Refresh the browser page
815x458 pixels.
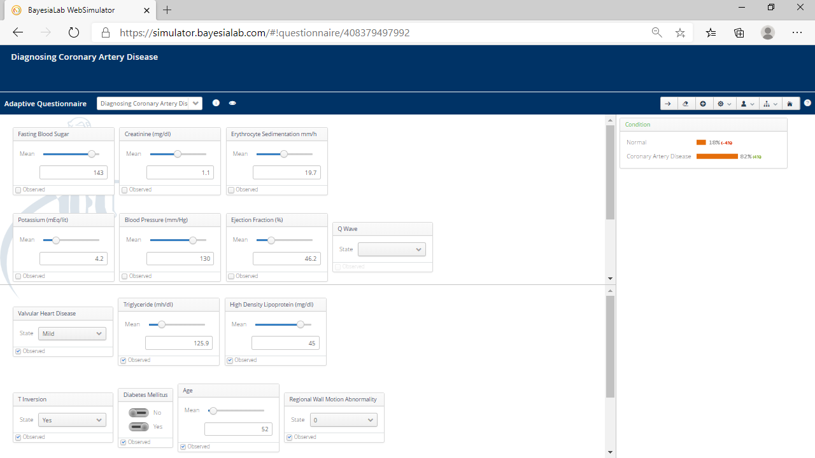pyautogui.click(x=74, y=32)
